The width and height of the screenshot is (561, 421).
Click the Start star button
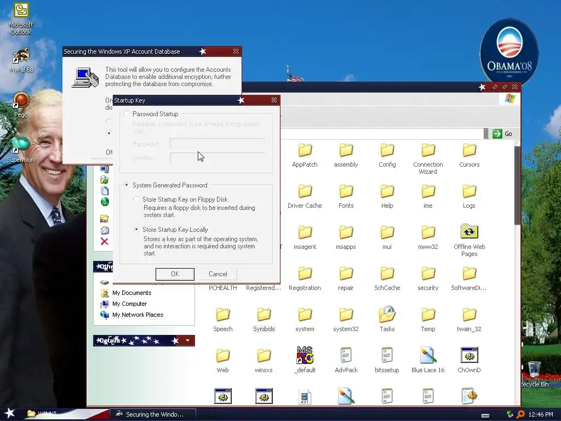(10, 413)
